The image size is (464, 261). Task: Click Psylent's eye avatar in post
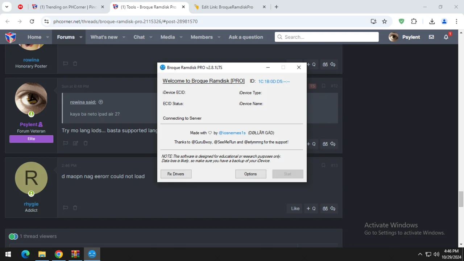(x=31, y=99)
